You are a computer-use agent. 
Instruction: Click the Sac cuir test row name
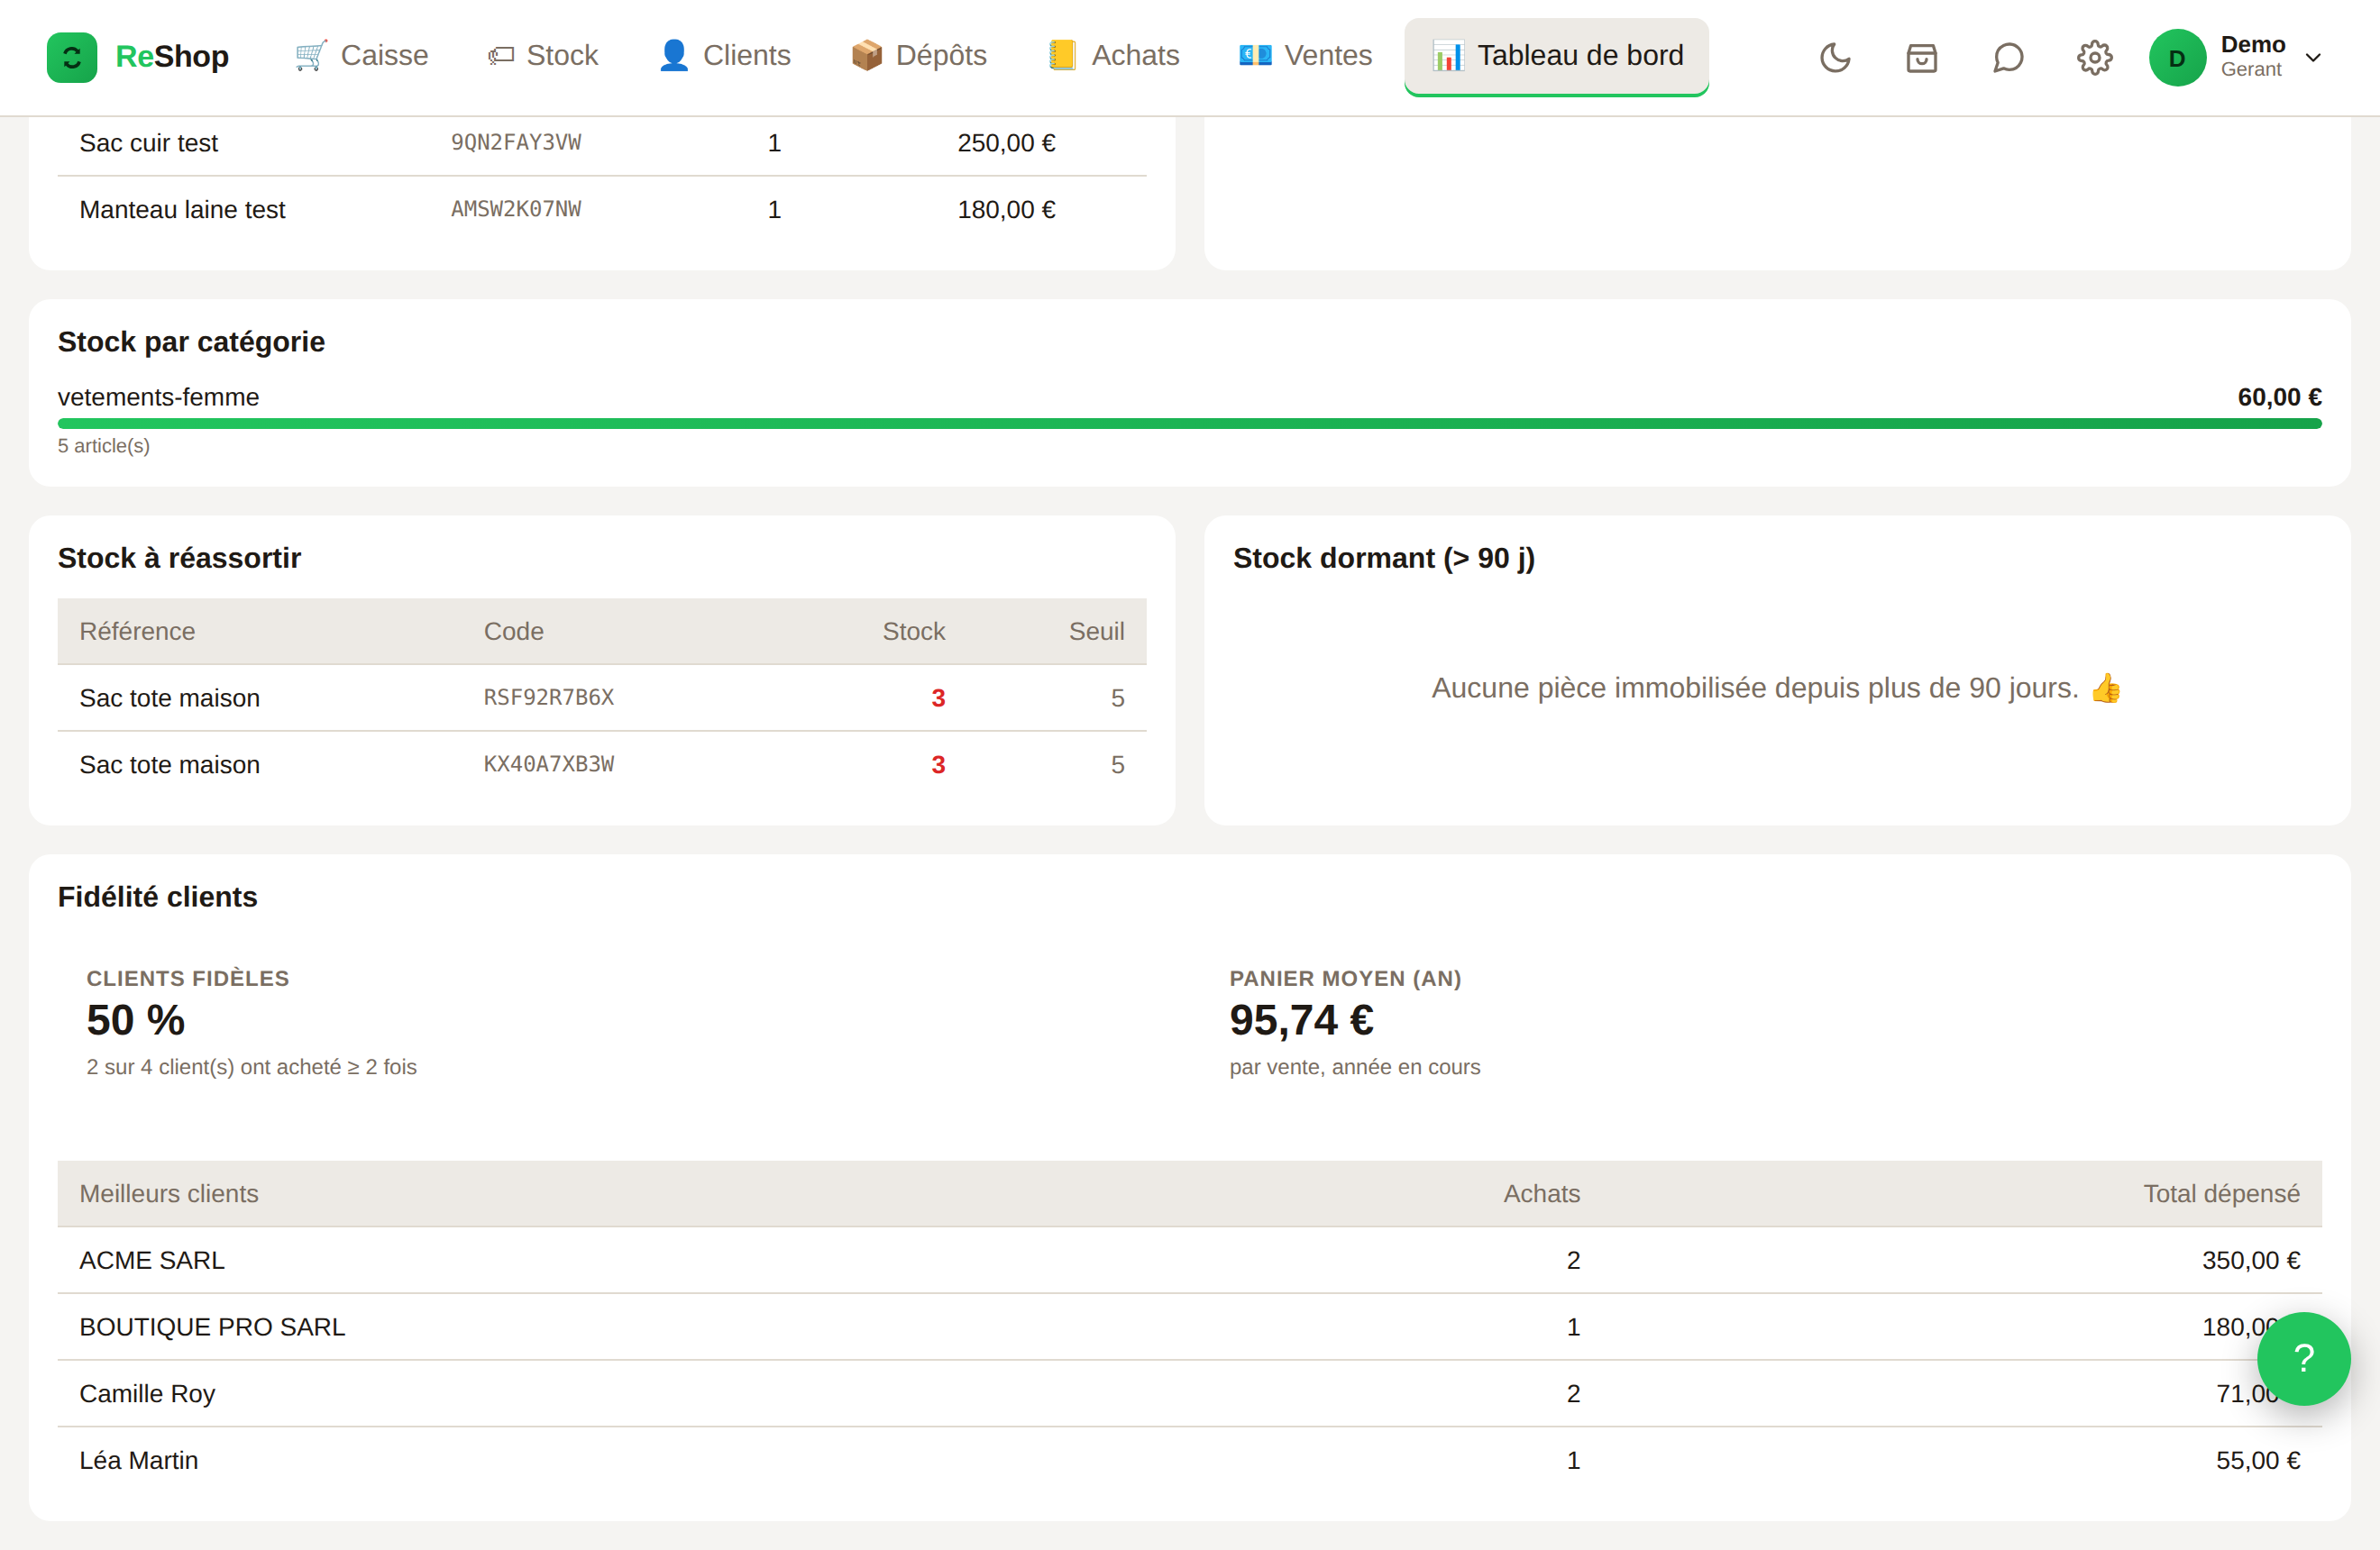(148, 143)
